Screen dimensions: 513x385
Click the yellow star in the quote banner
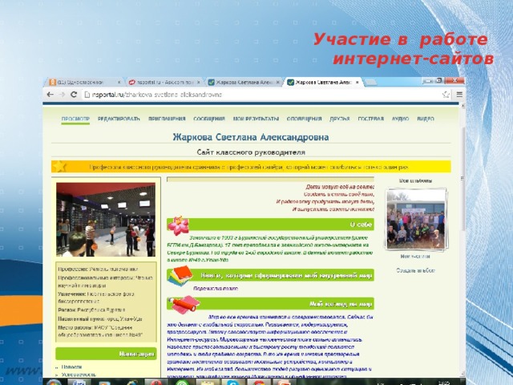pos(59,167)
